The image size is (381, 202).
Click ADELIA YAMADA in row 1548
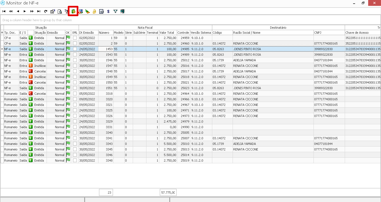coord(273,71)
